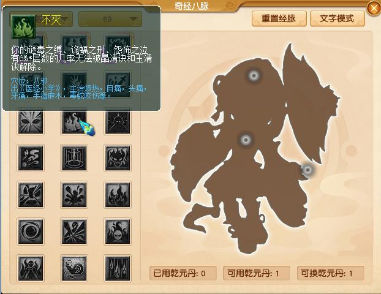Choose the coiled serpent skill icon

pos(74,268)
